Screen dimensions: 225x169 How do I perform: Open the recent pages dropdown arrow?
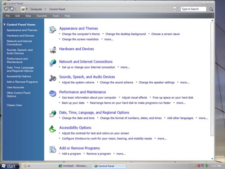(x=15, y=9)
